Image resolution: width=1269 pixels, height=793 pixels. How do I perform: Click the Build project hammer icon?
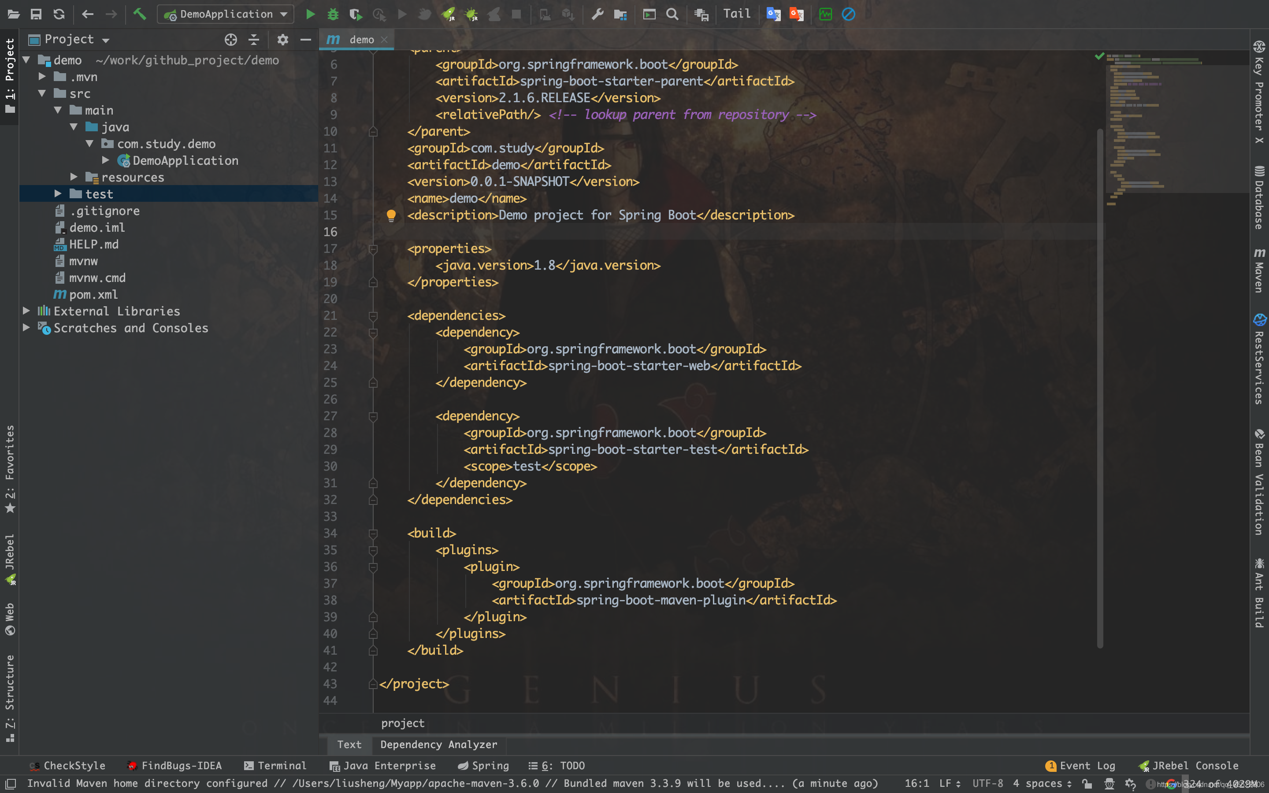(140, 14)
